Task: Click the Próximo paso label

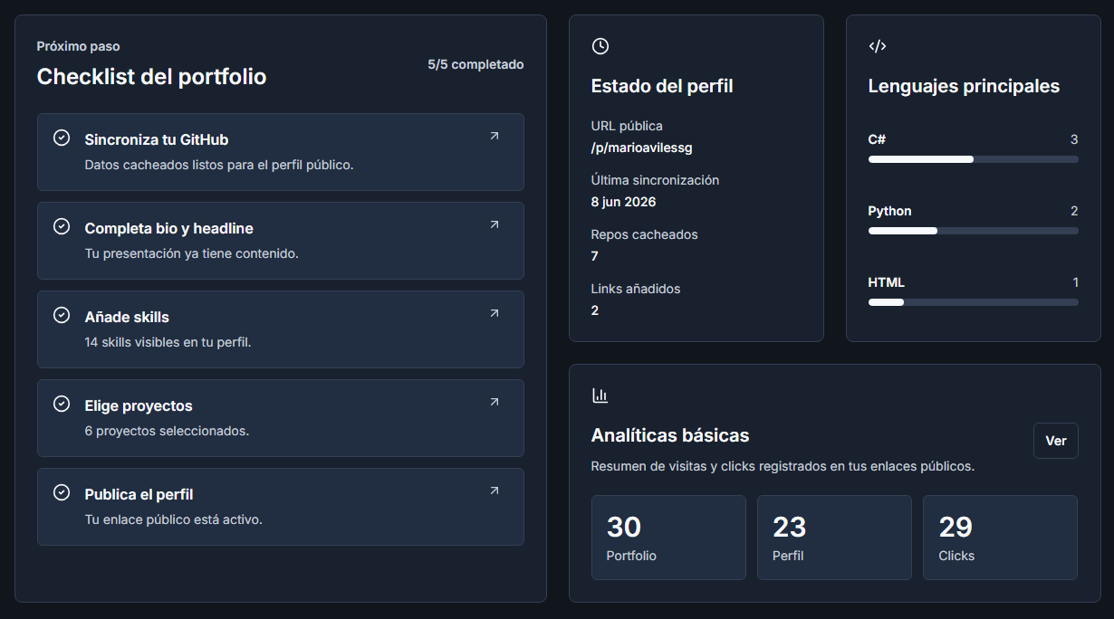Action: click(x=78, y=46)
